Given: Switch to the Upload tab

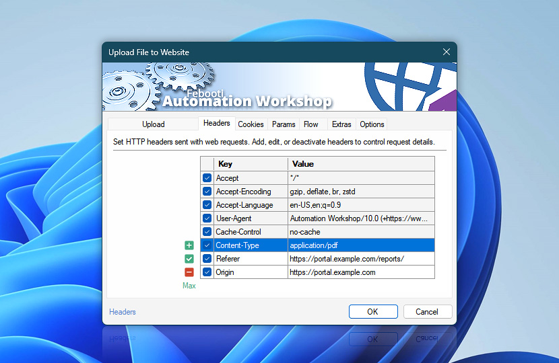Looking at the screenshot, I should (x=154, y=124).
